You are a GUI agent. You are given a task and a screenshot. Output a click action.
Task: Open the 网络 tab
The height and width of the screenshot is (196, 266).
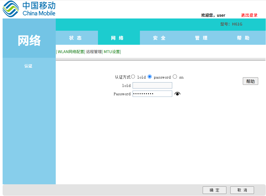pos(119,38)
